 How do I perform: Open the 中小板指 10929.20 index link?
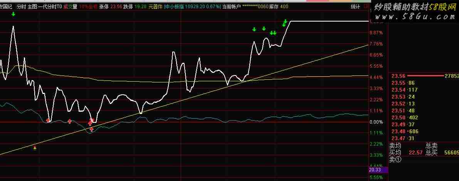point(192,7)
